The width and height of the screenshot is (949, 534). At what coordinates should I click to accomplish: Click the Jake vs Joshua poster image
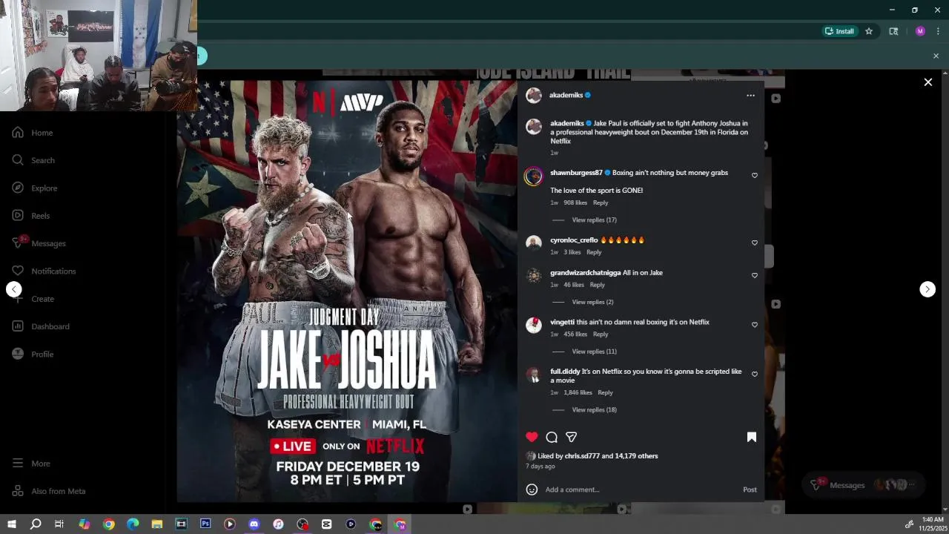click(x=347, y=291)
